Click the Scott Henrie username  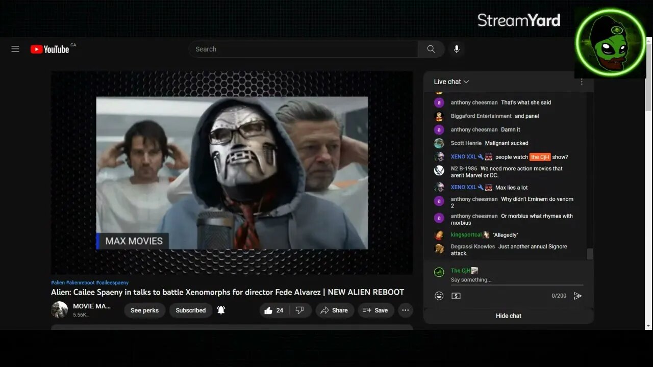point(466,143)
